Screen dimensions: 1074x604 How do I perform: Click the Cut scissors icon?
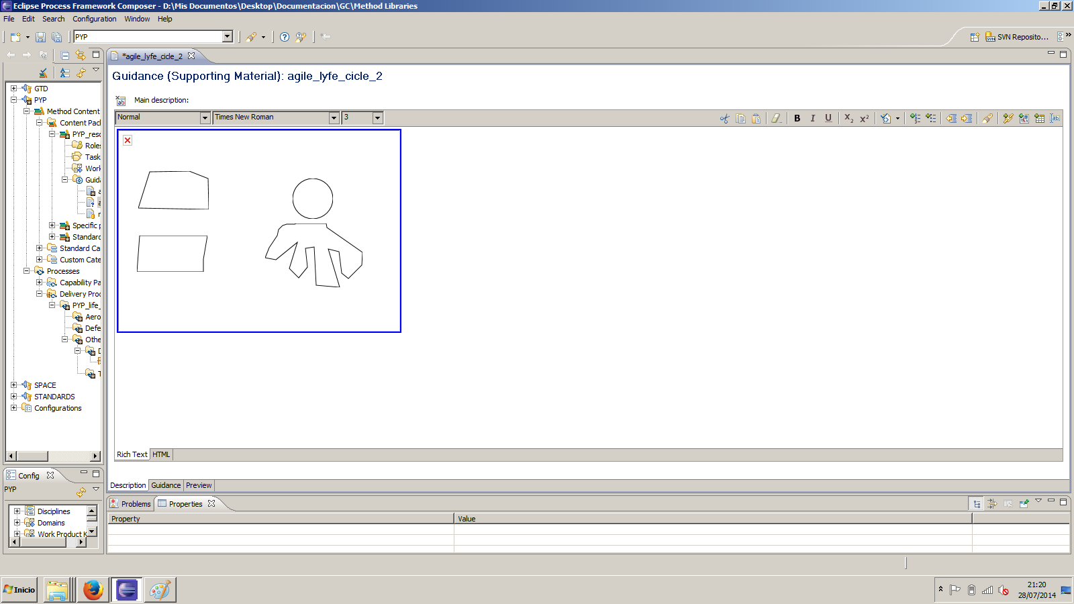pyautogui.click(x=724, y=118)
